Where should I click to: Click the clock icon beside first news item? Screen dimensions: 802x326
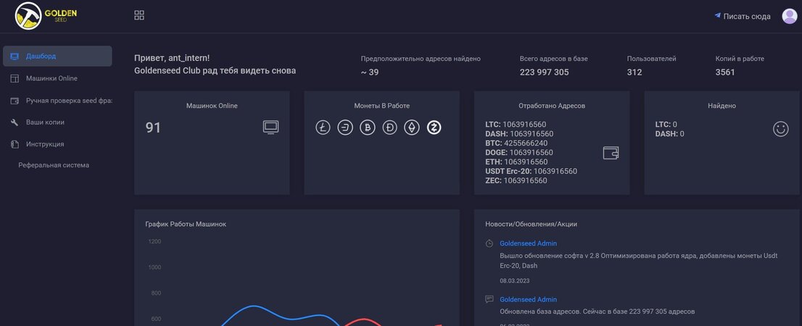[x=489, y=243]
